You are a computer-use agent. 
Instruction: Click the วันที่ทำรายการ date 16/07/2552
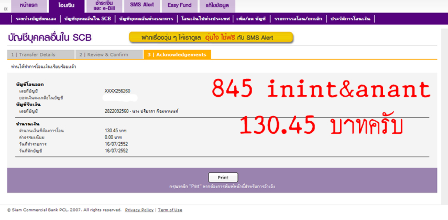[x=116, y=144]
